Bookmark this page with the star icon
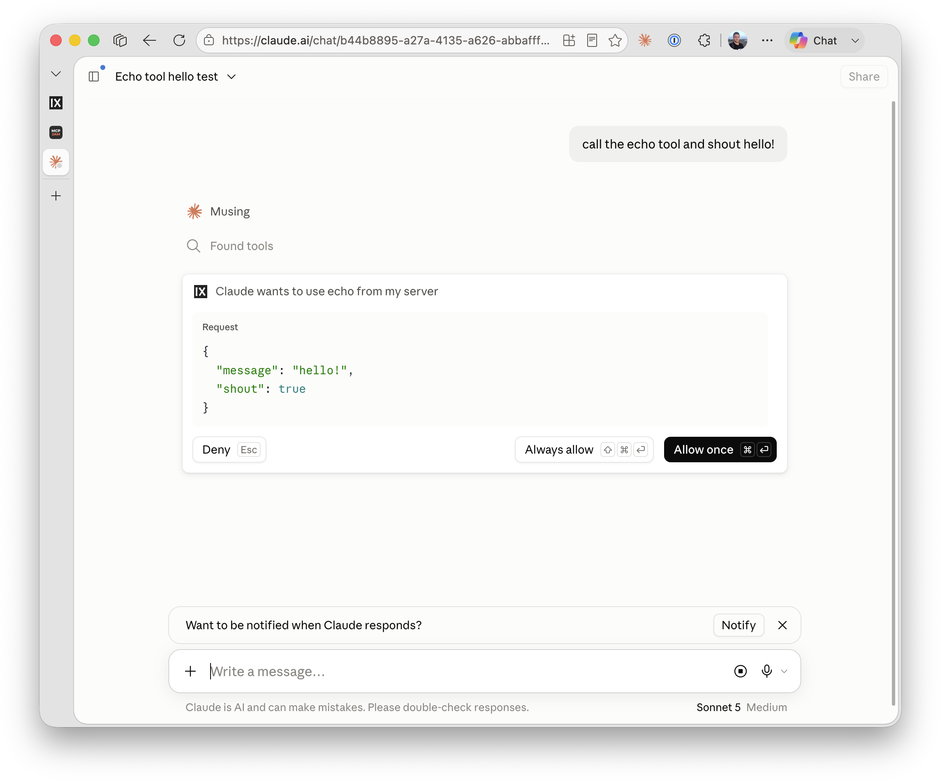 [x=615, y=40]
